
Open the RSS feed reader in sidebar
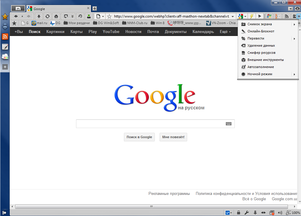pos(5,37)
